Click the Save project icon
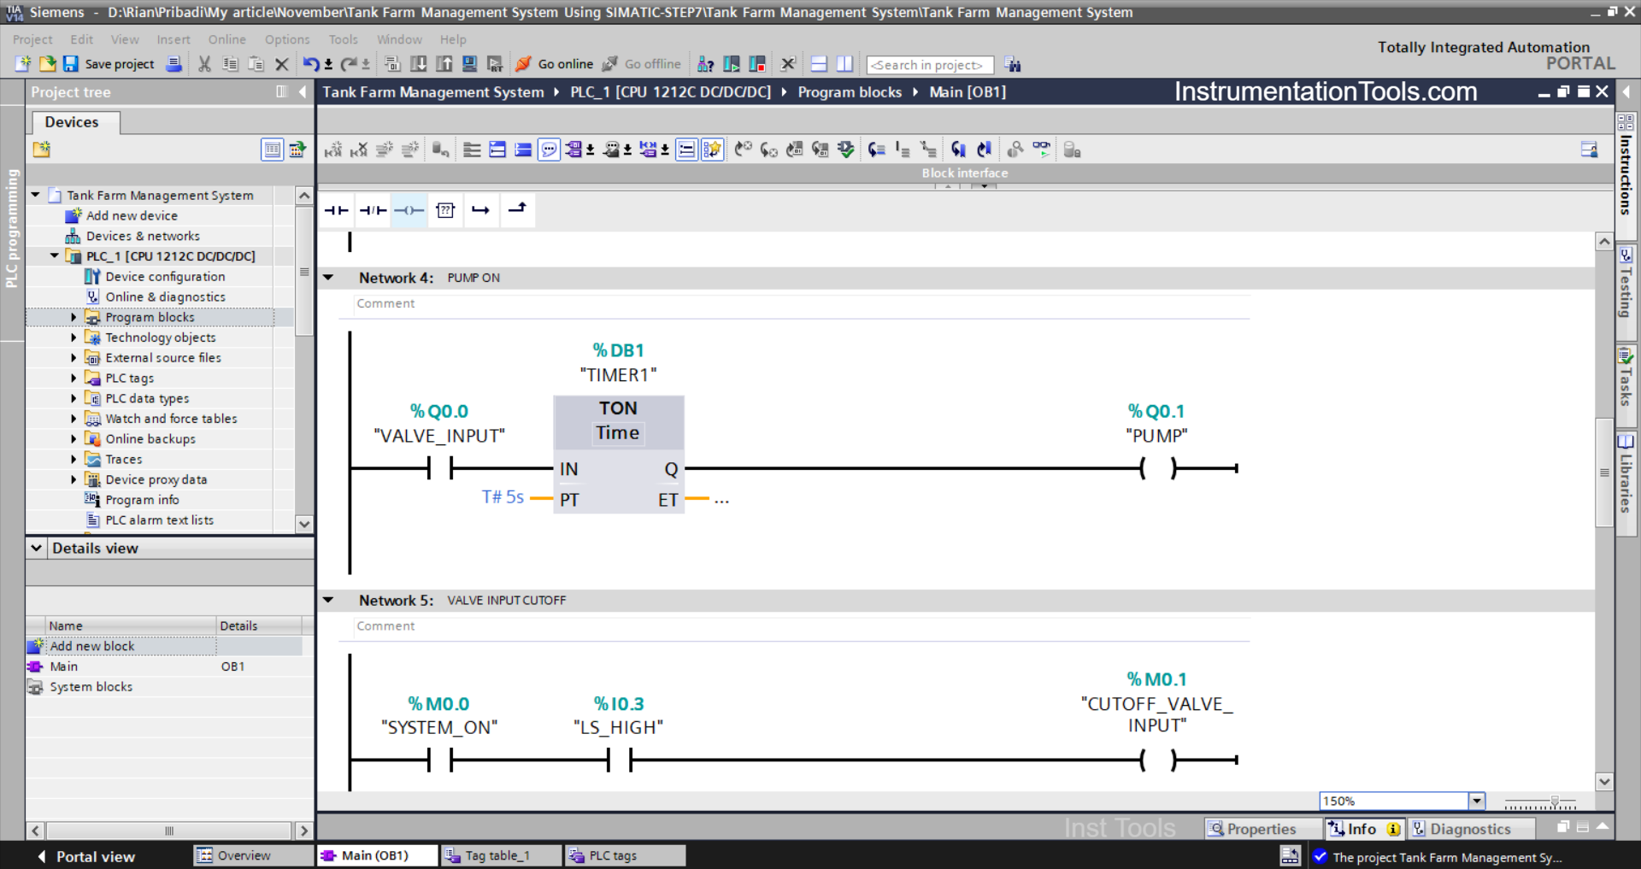Screen dimensions: 1641x869 click(x=71, y=64)
